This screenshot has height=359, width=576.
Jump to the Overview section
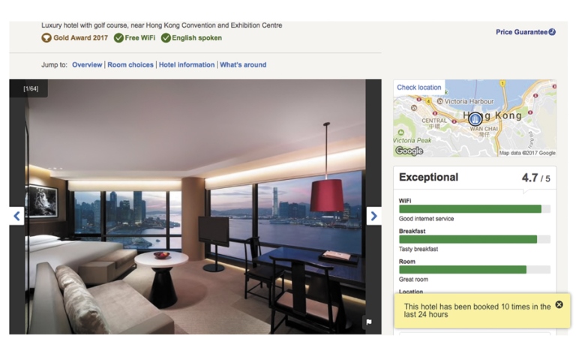[x=87, y=64]
